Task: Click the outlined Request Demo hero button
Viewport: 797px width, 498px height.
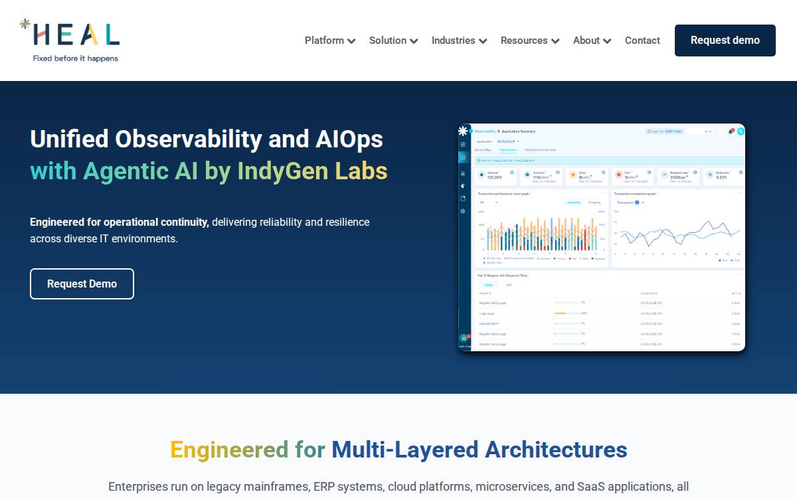Action: [82, 284]
